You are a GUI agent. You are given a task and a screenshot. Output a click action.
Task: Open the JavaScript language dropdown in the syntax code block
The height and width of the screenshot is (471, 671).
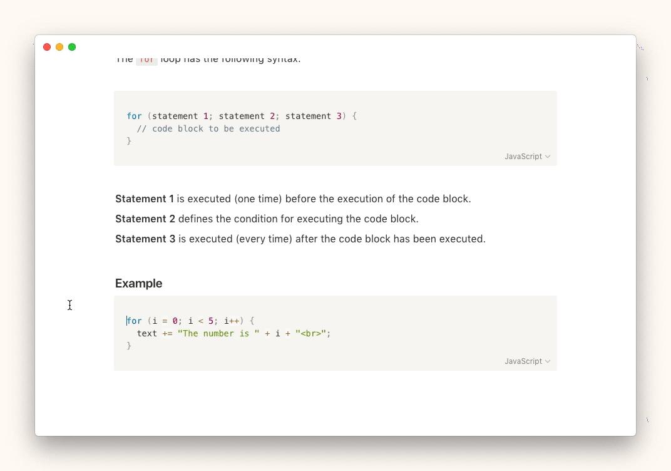point(523,157)
